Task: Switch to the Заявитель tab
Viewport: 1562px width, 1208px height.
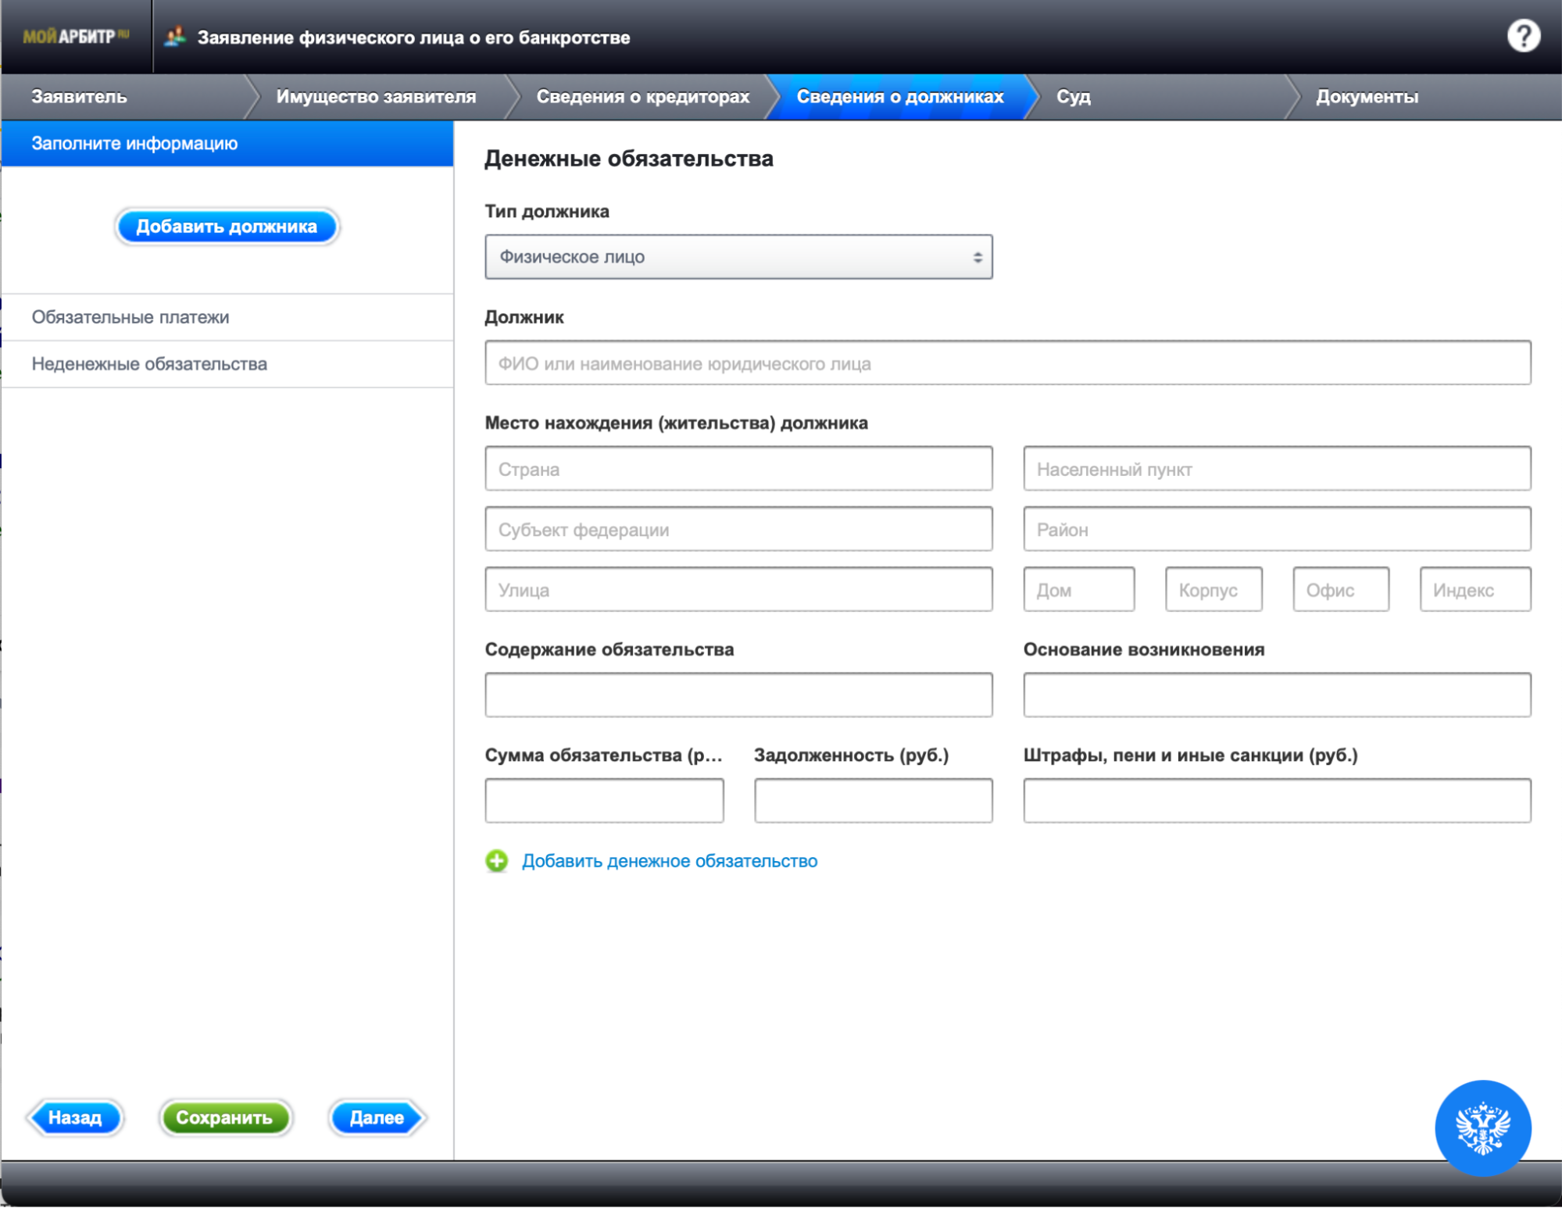Action: pyautogui.click(x=79, y=97)
